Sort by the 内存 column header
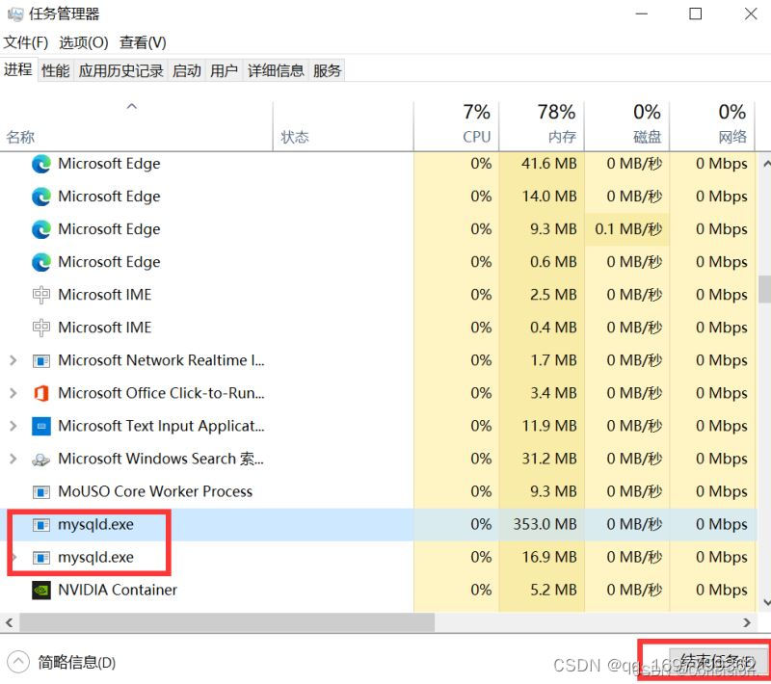Viewport: 771px width, 684px height. (542, 125)
